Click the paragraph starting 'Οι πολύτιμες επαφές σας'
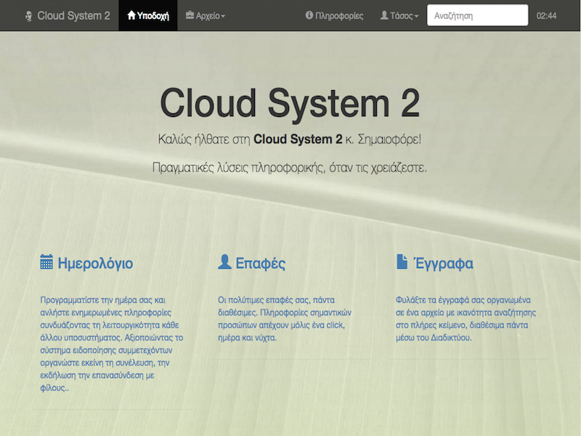581x436 pixels. click(285, 319)
